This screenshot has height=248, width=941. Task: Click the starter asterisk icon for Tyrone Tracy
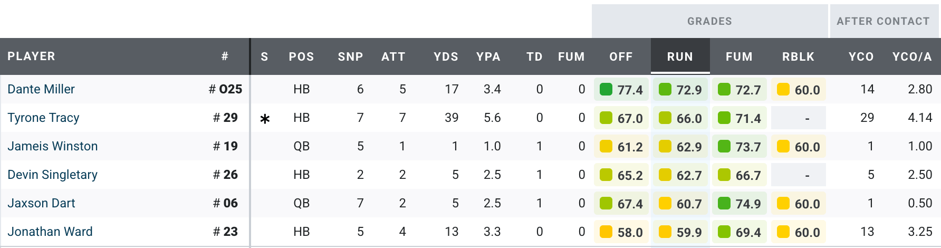tap(265, 119)
